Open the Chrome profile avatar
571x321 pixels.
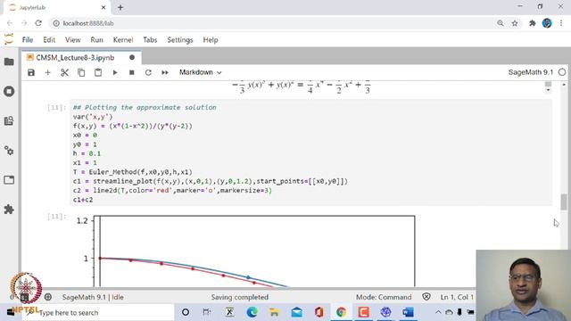pos(547,23)
